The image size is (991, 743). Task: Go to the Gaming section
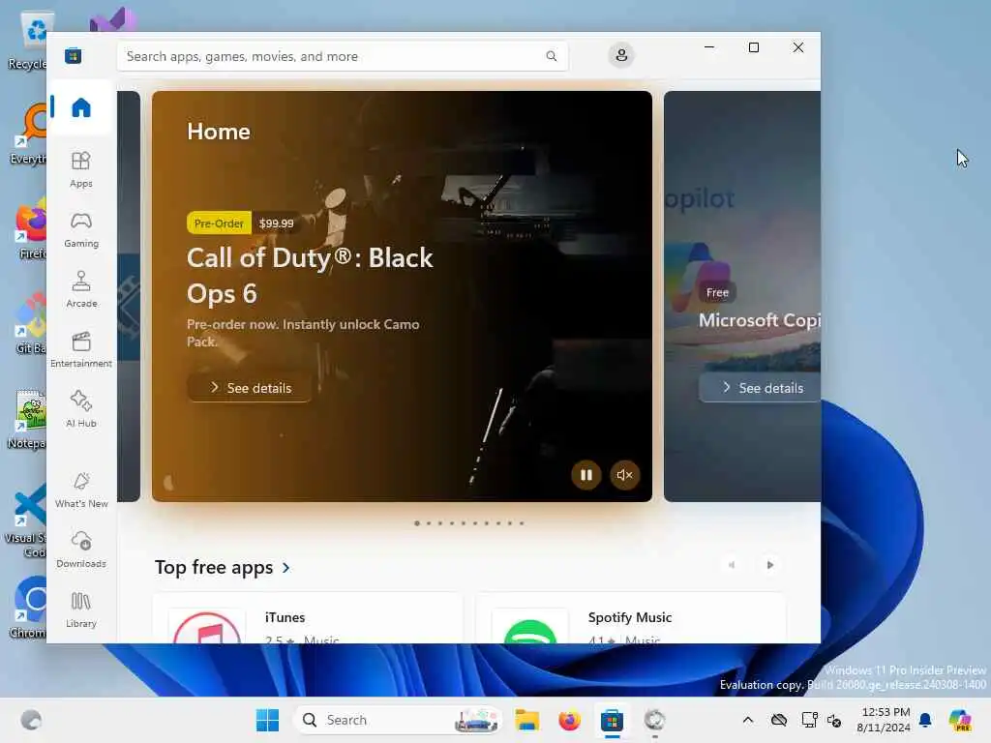click(81, 230)
